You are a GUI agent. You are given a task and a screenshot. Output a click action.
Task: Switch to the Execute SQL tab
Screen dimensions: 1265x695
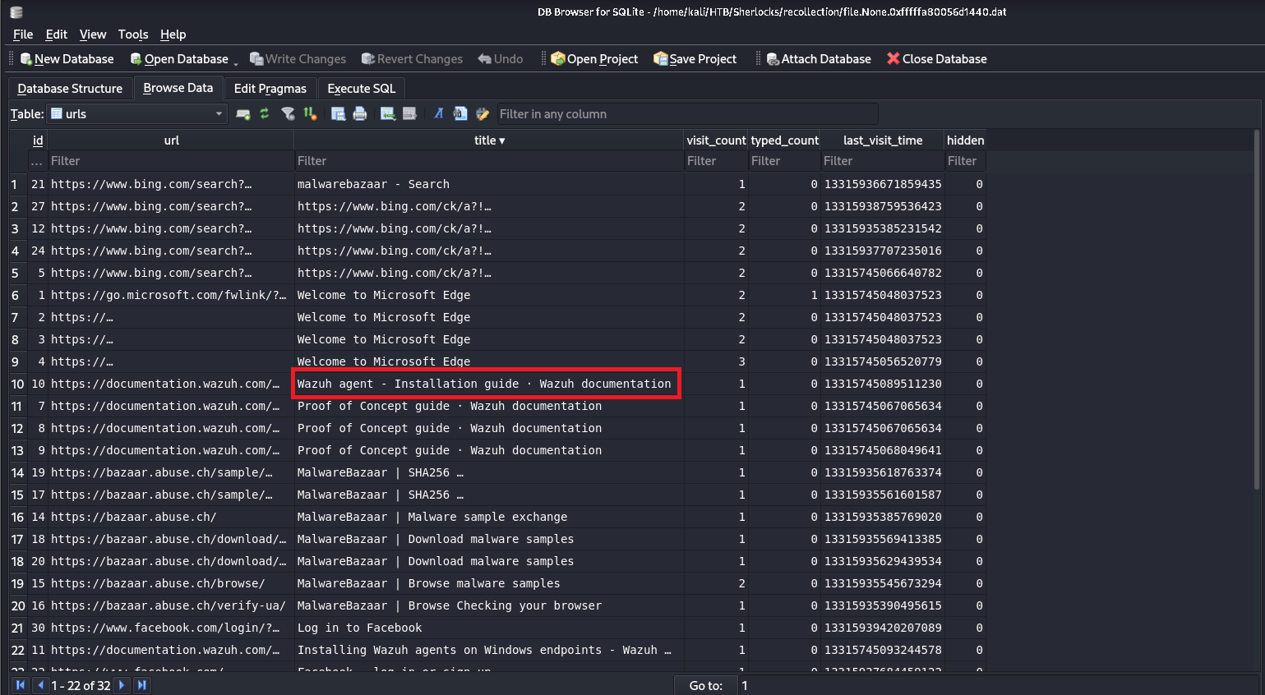(x=361, y=89)
